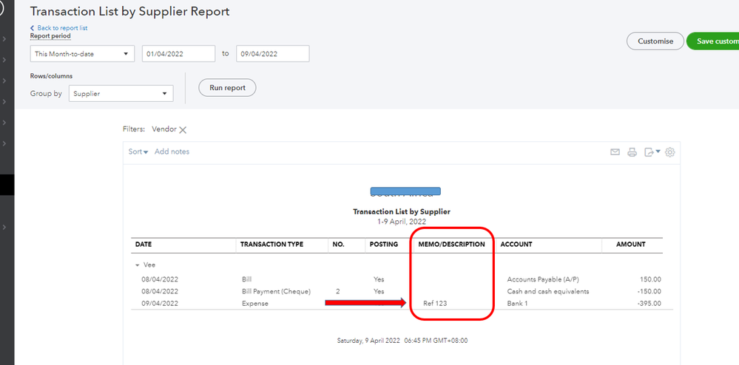Open the Expense transaction row
This screenshot has height=365, width=739.
point(254,303)
